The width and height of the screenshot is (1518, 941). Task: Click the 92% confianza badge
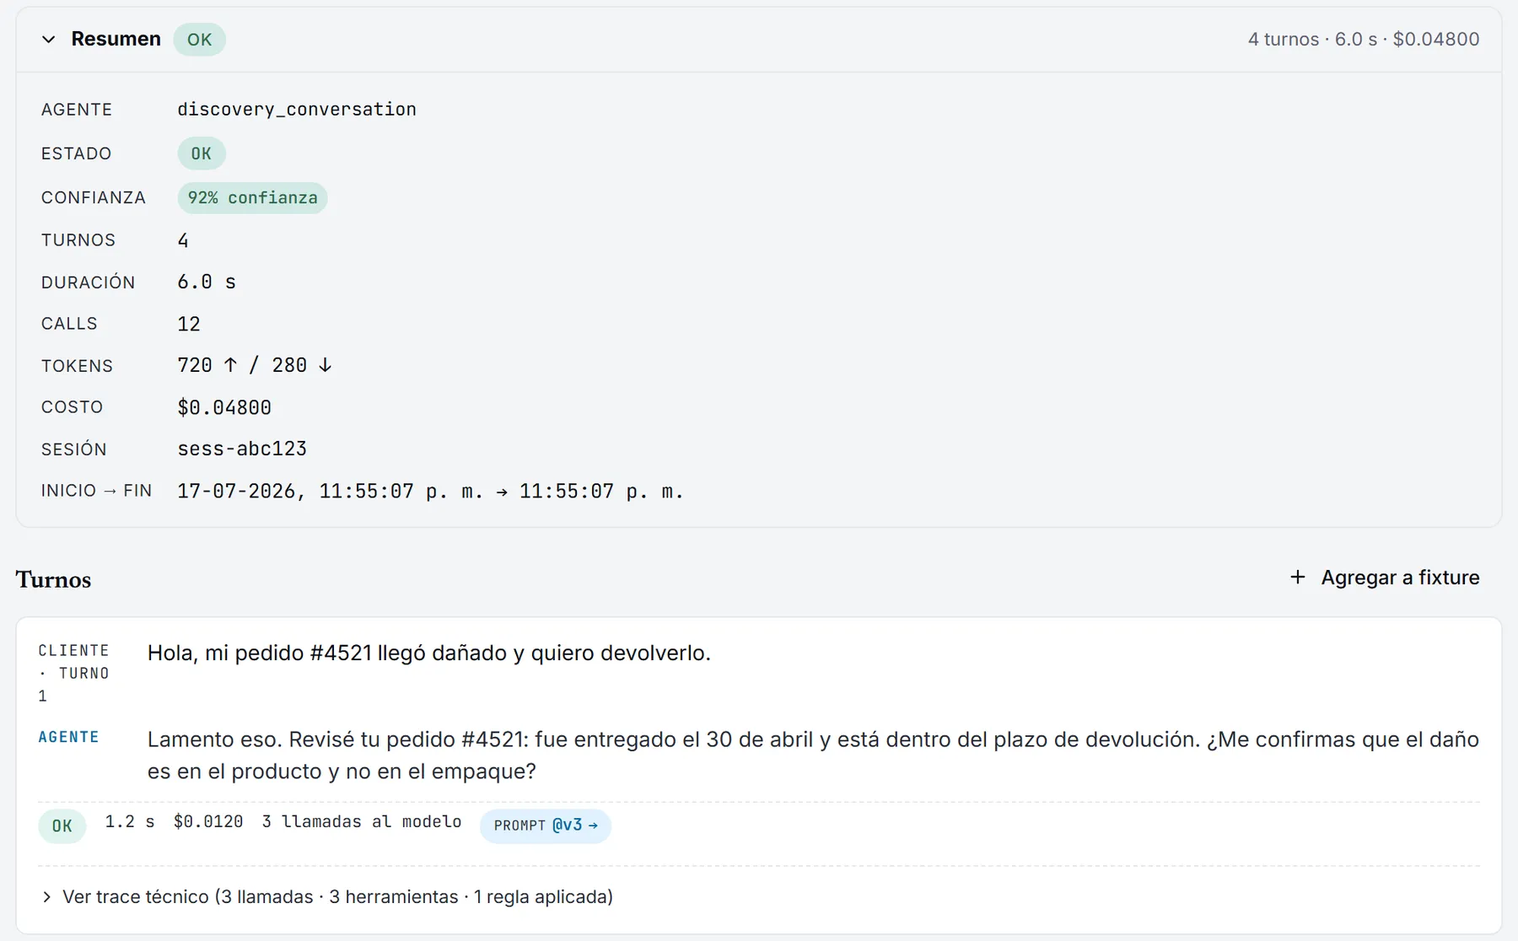pyautogui.click(x=252, y=198)
